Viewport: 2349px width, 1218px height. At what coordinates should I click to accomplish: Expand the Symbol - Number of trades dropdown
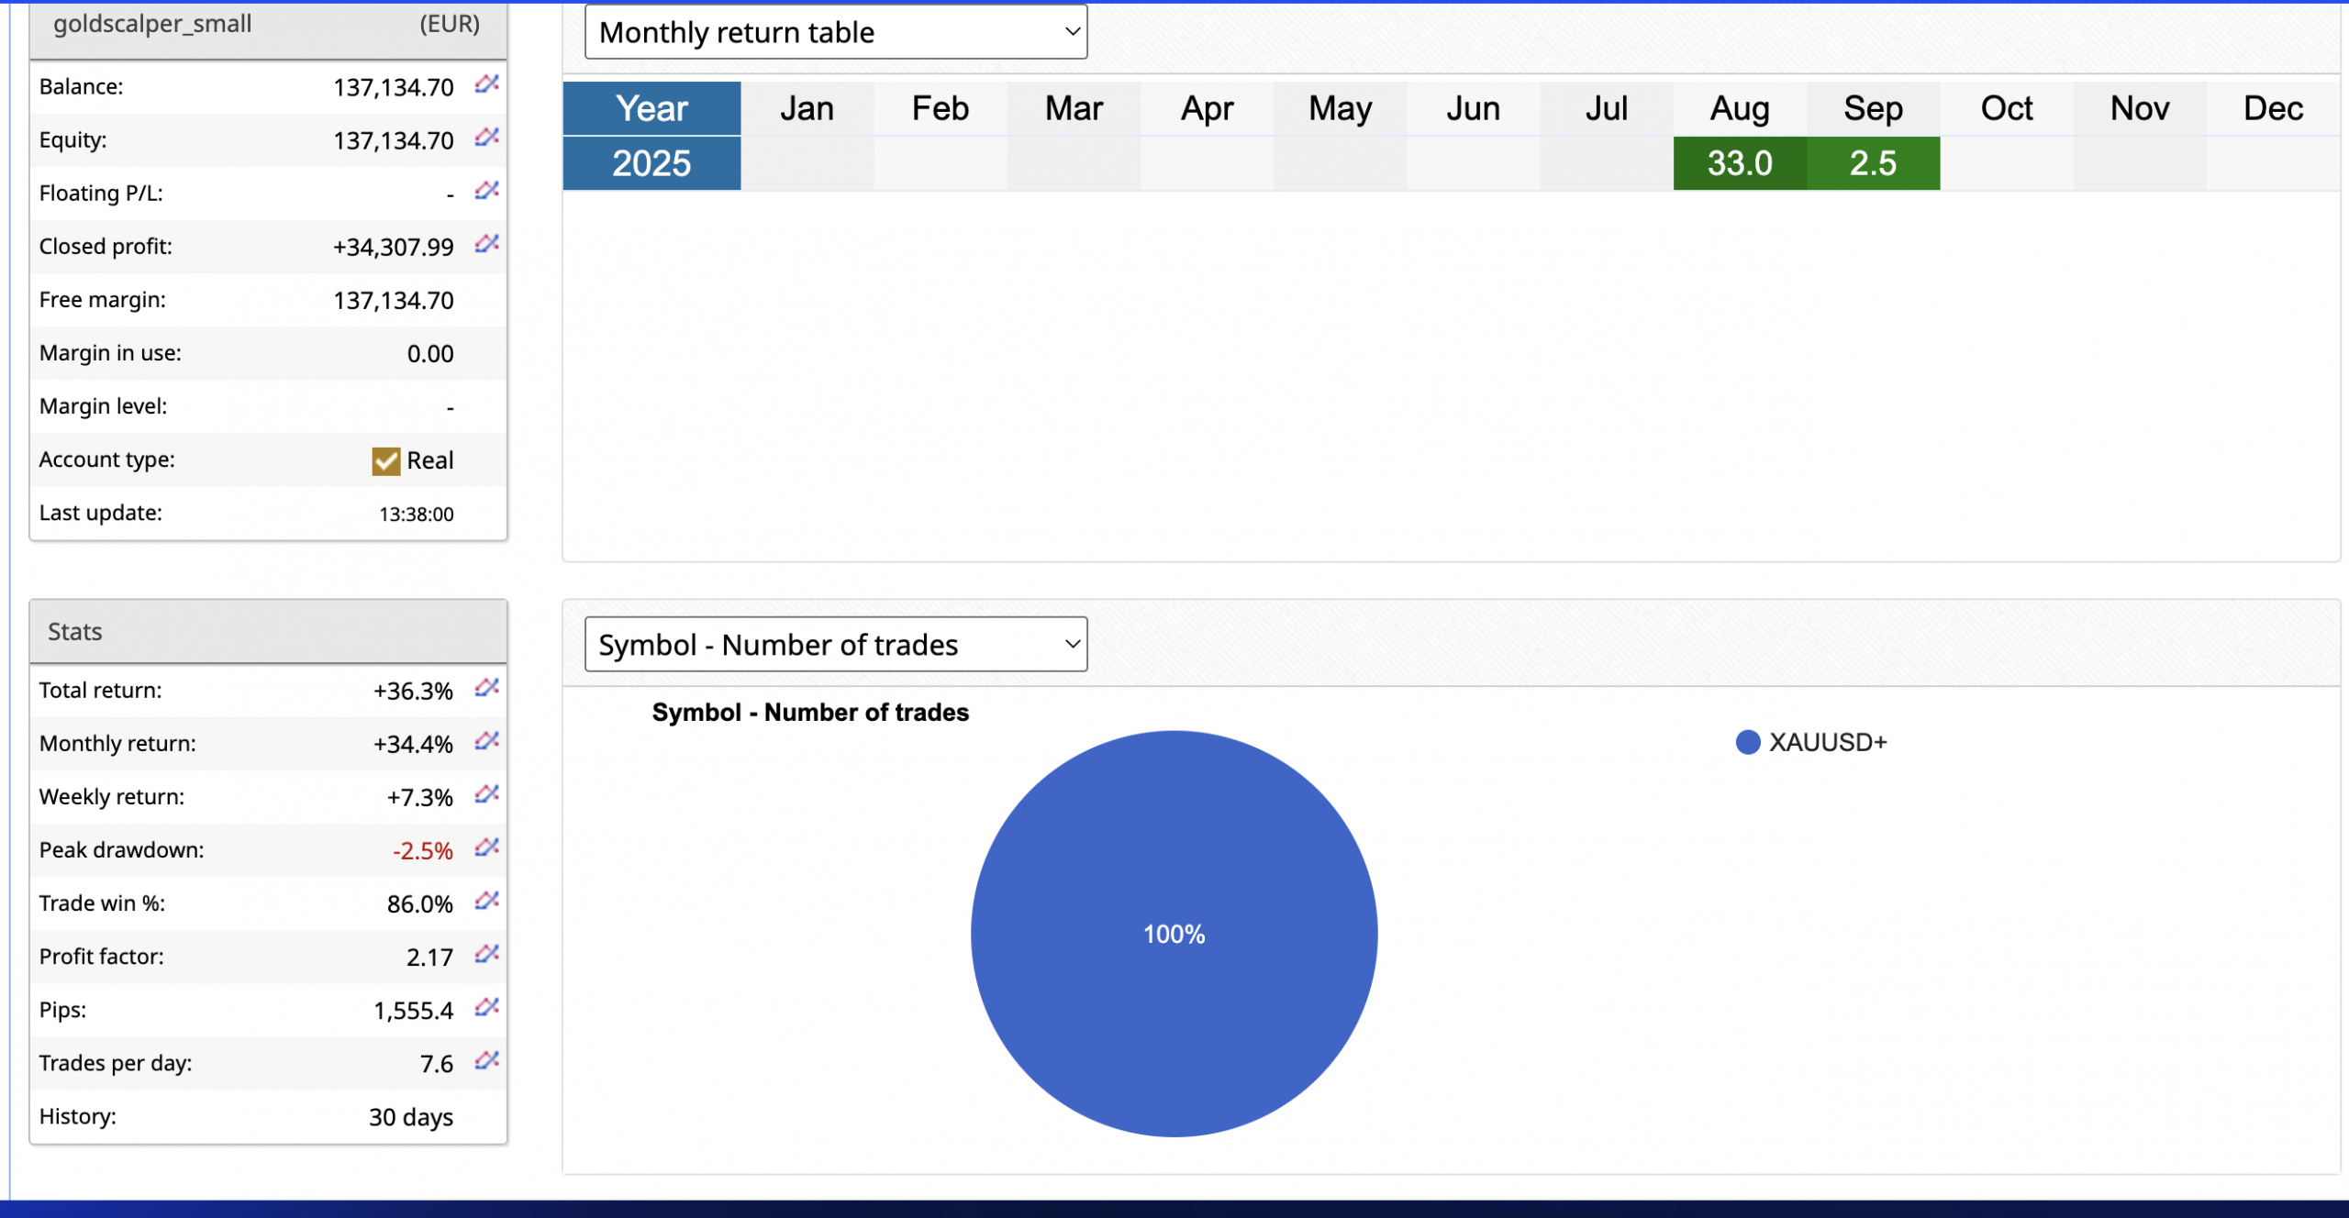835,644
